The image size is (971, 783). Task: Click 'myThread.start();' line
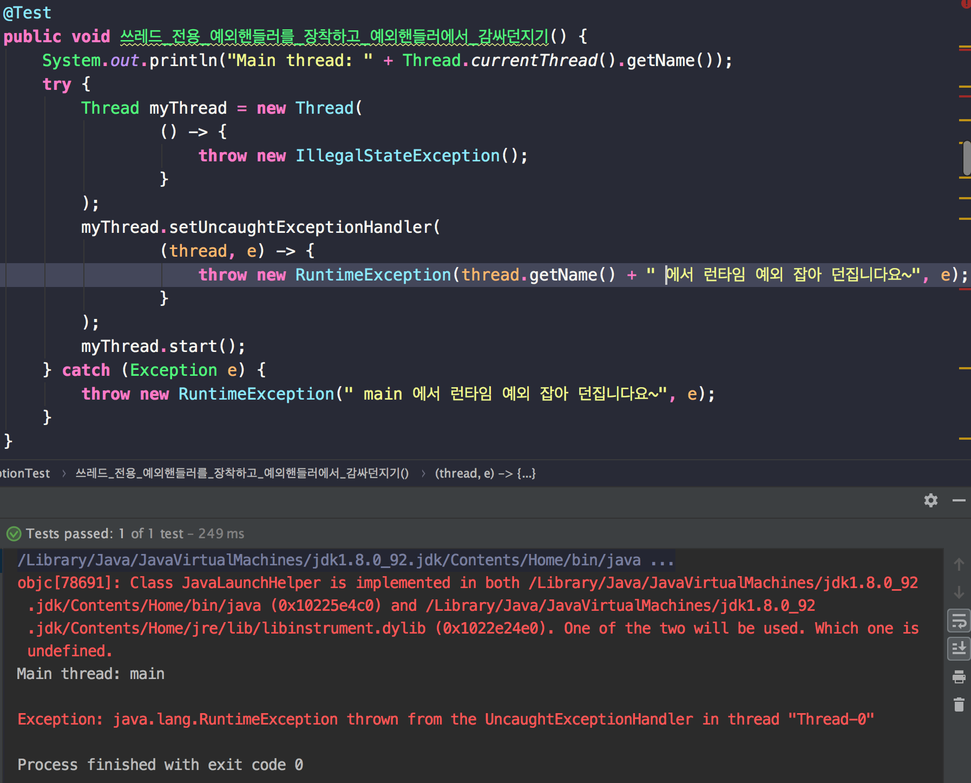163,346
